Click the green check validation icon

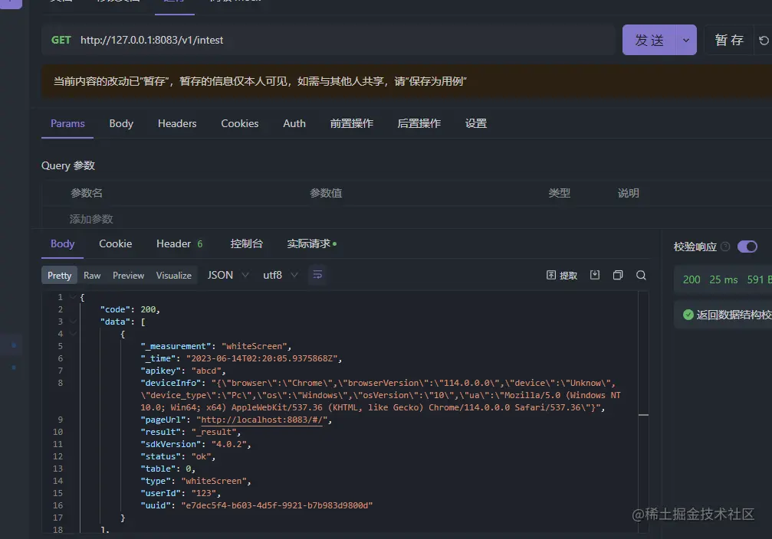click(x=688, y=315)
